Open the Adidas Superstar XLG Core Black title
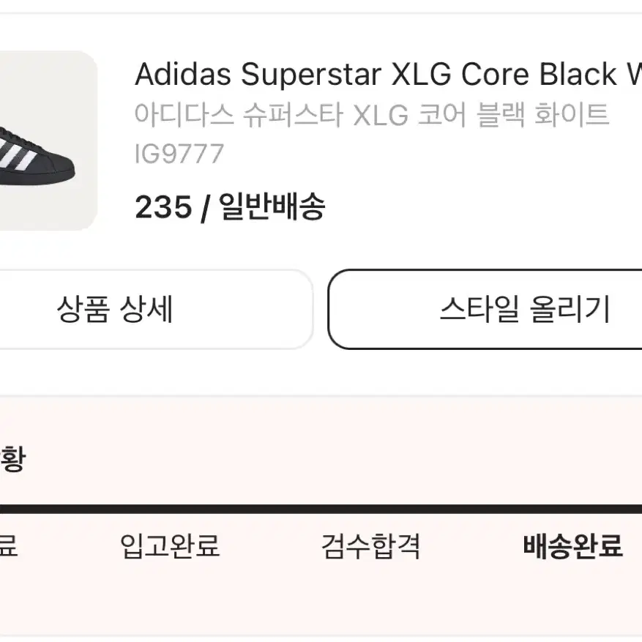Viewport: 642px width, 642px height. pos(388,75)
